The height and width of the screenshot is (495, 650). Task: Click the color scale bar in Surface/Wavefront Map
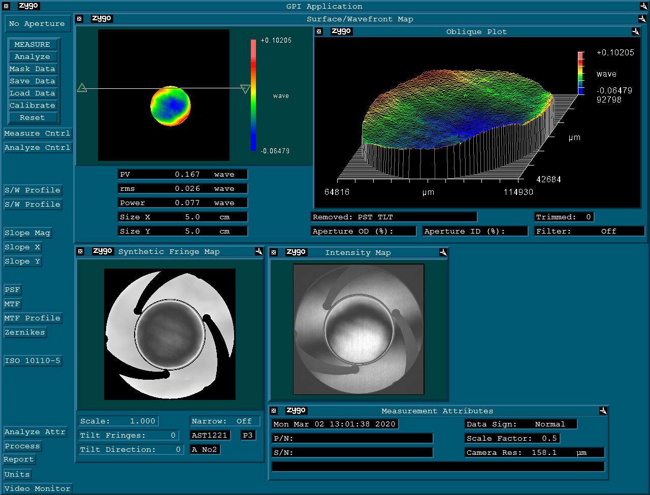(253, 95)
